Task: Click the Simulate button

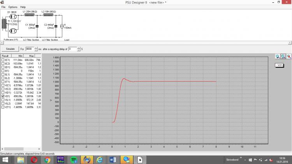Action: (10, 49)
